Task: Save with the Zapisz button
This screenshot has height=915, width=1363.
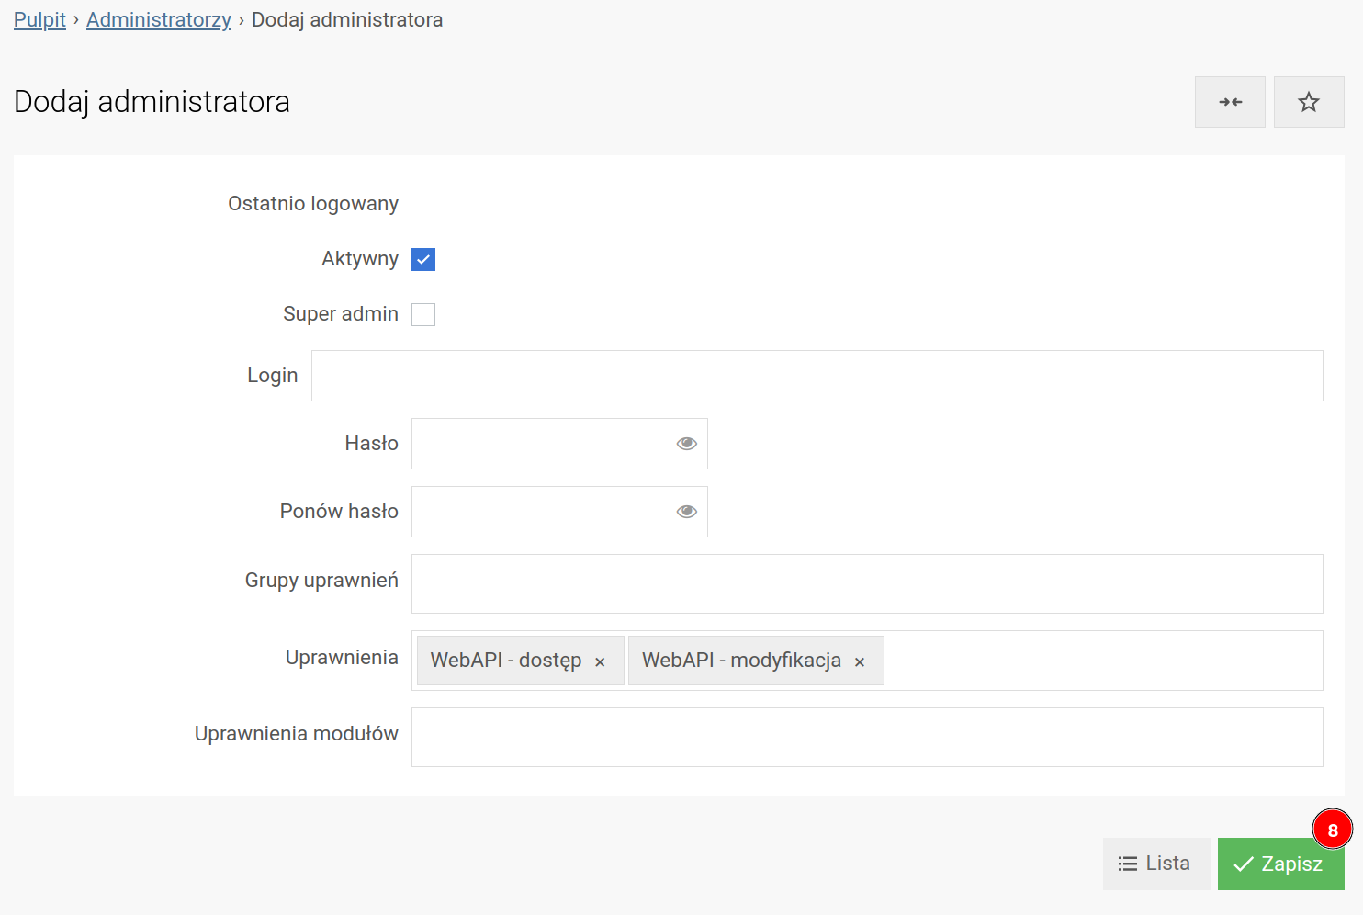Action: coord(1280,864)
